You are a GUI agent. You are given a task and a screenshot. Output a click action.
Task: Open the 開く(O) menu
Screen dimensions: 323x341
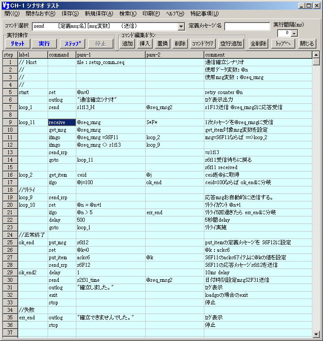coord(12,14)
